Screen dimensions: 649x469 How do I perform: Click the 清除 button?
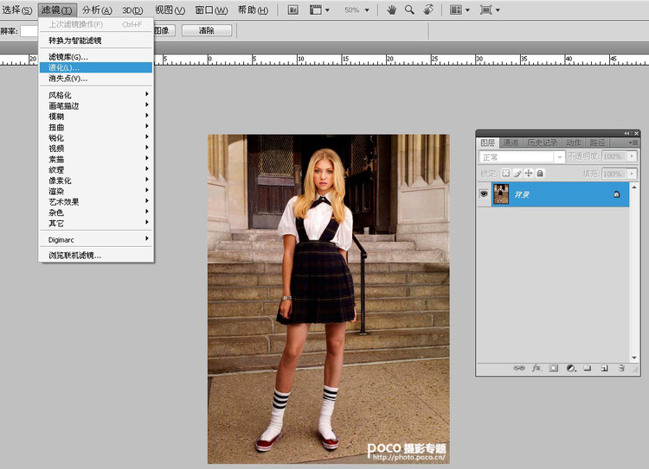click(x=207, y=30)
